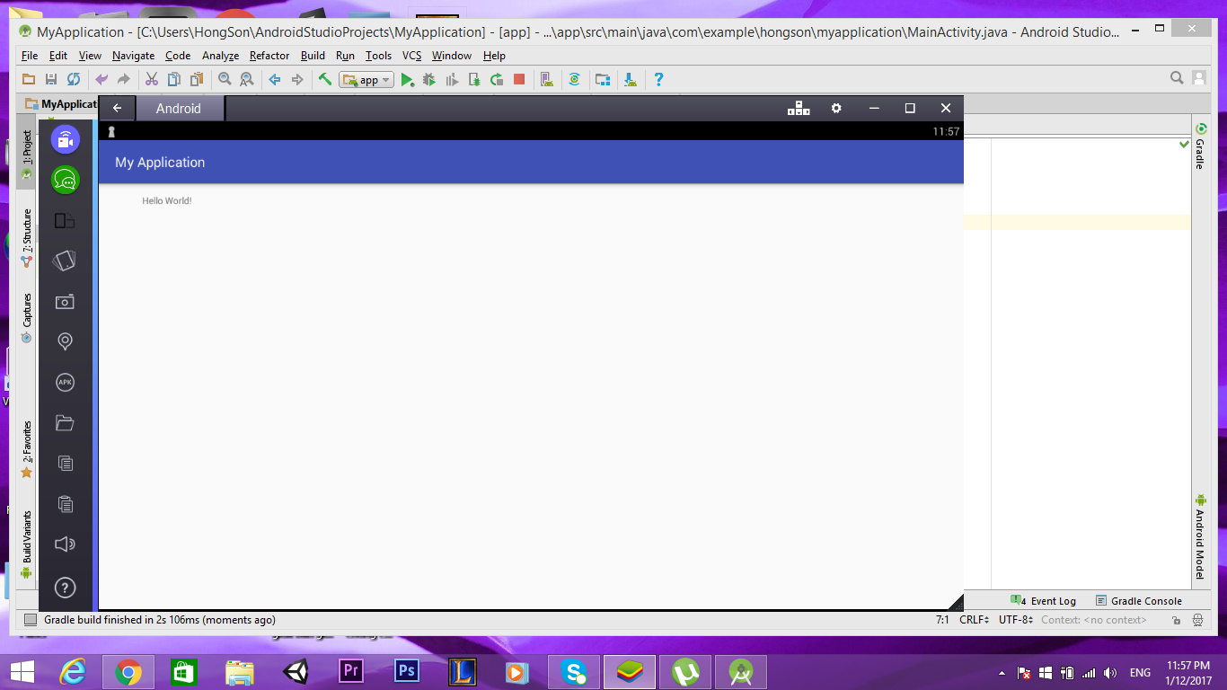Toggle the Build Variants tool window

[27, 544]
